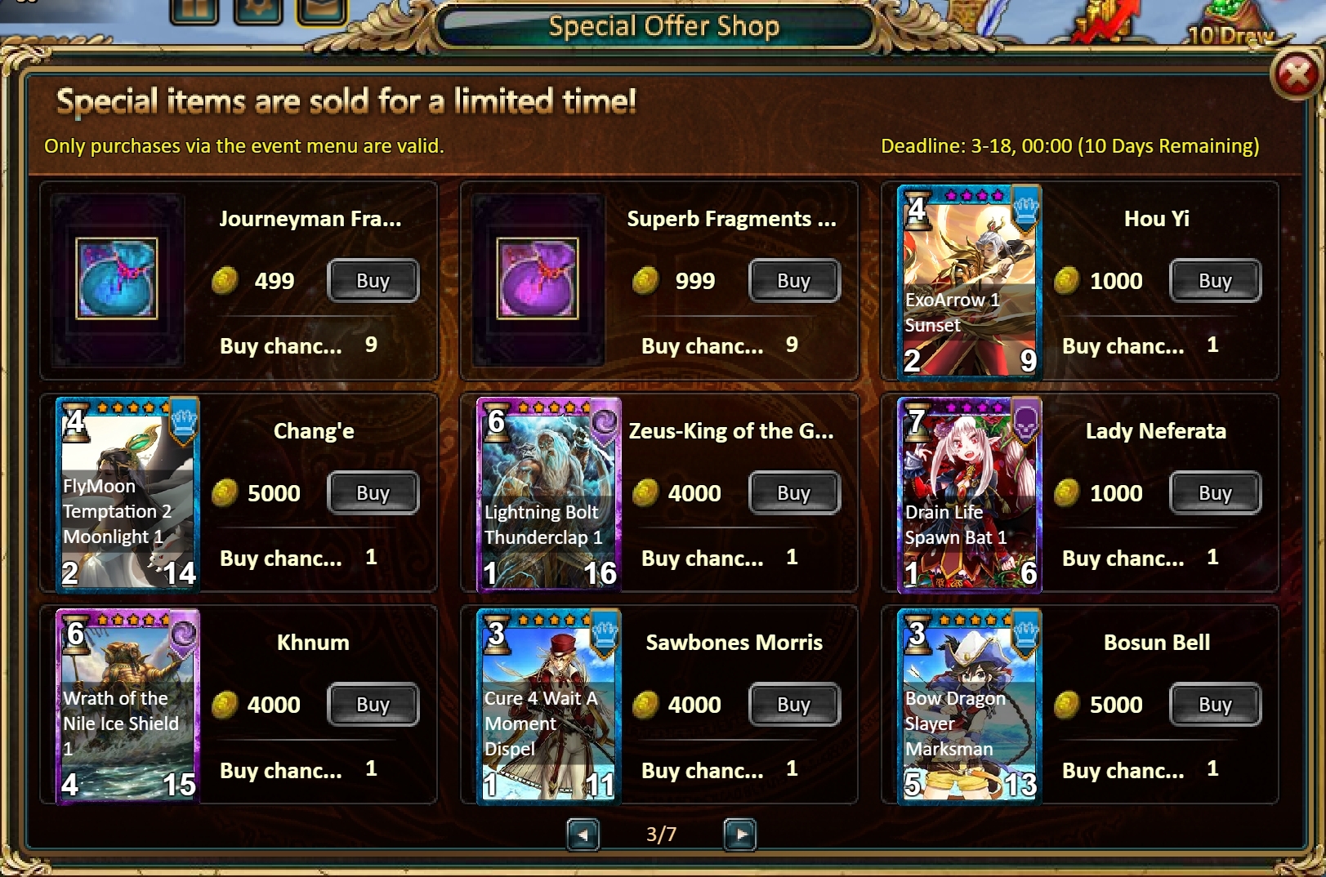
Task: Open the Bosun Bell card thumbnail
Action: tap(970, 706)
